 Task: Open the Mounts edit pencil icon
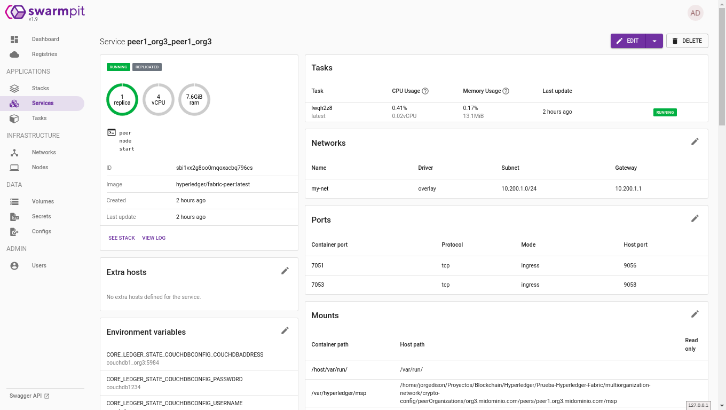(695, 314)
